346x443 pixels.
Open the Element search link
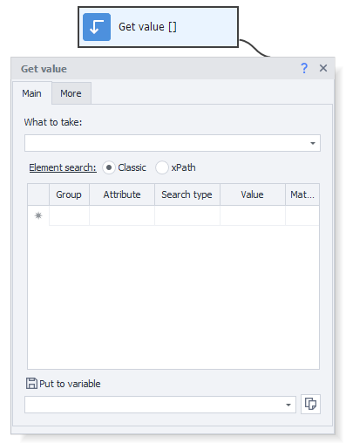(x=63, y=167)
